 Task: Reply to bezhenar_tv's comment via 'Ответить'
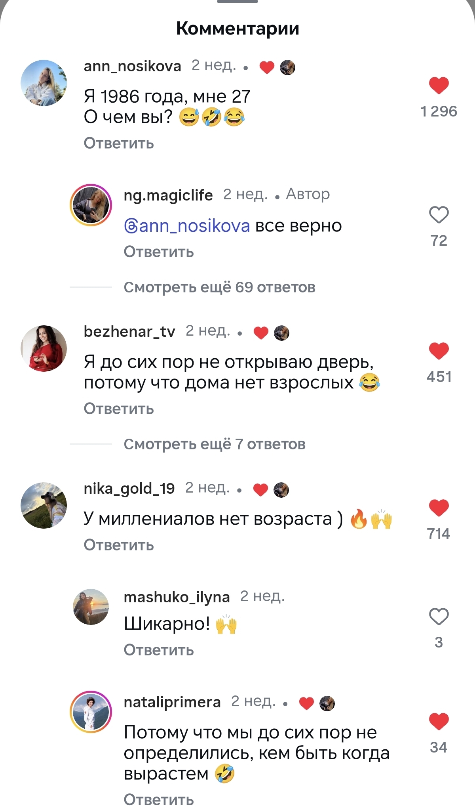[119, 409]
